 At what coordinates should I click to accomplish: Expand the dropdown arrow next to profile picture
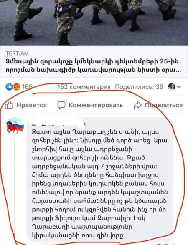click(x=179, y=87)
